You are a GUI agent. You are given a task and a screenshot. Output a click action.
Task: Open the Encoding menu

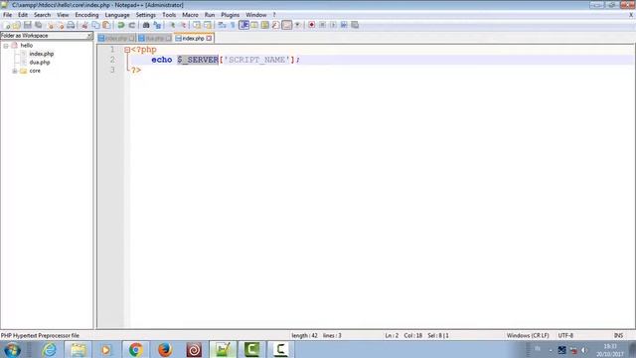[86, 15]
